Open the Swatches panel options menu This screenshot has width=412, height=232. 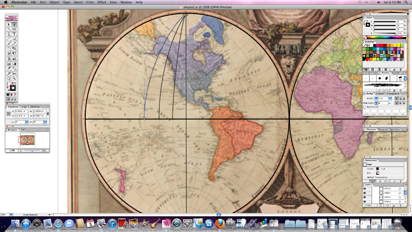(x=405, y=42)
